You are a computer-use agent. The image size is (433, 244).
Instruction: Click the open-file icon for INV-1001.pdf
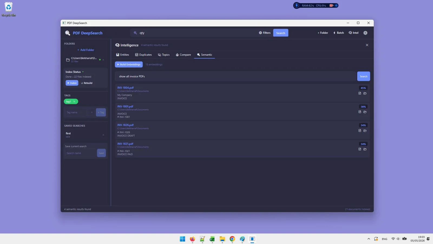pyautogui.click(x=360, y=112)
